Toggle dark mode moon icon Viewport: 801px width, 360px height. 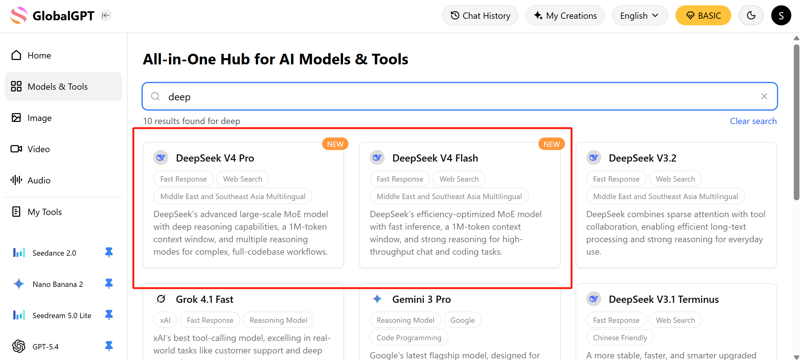751,15
